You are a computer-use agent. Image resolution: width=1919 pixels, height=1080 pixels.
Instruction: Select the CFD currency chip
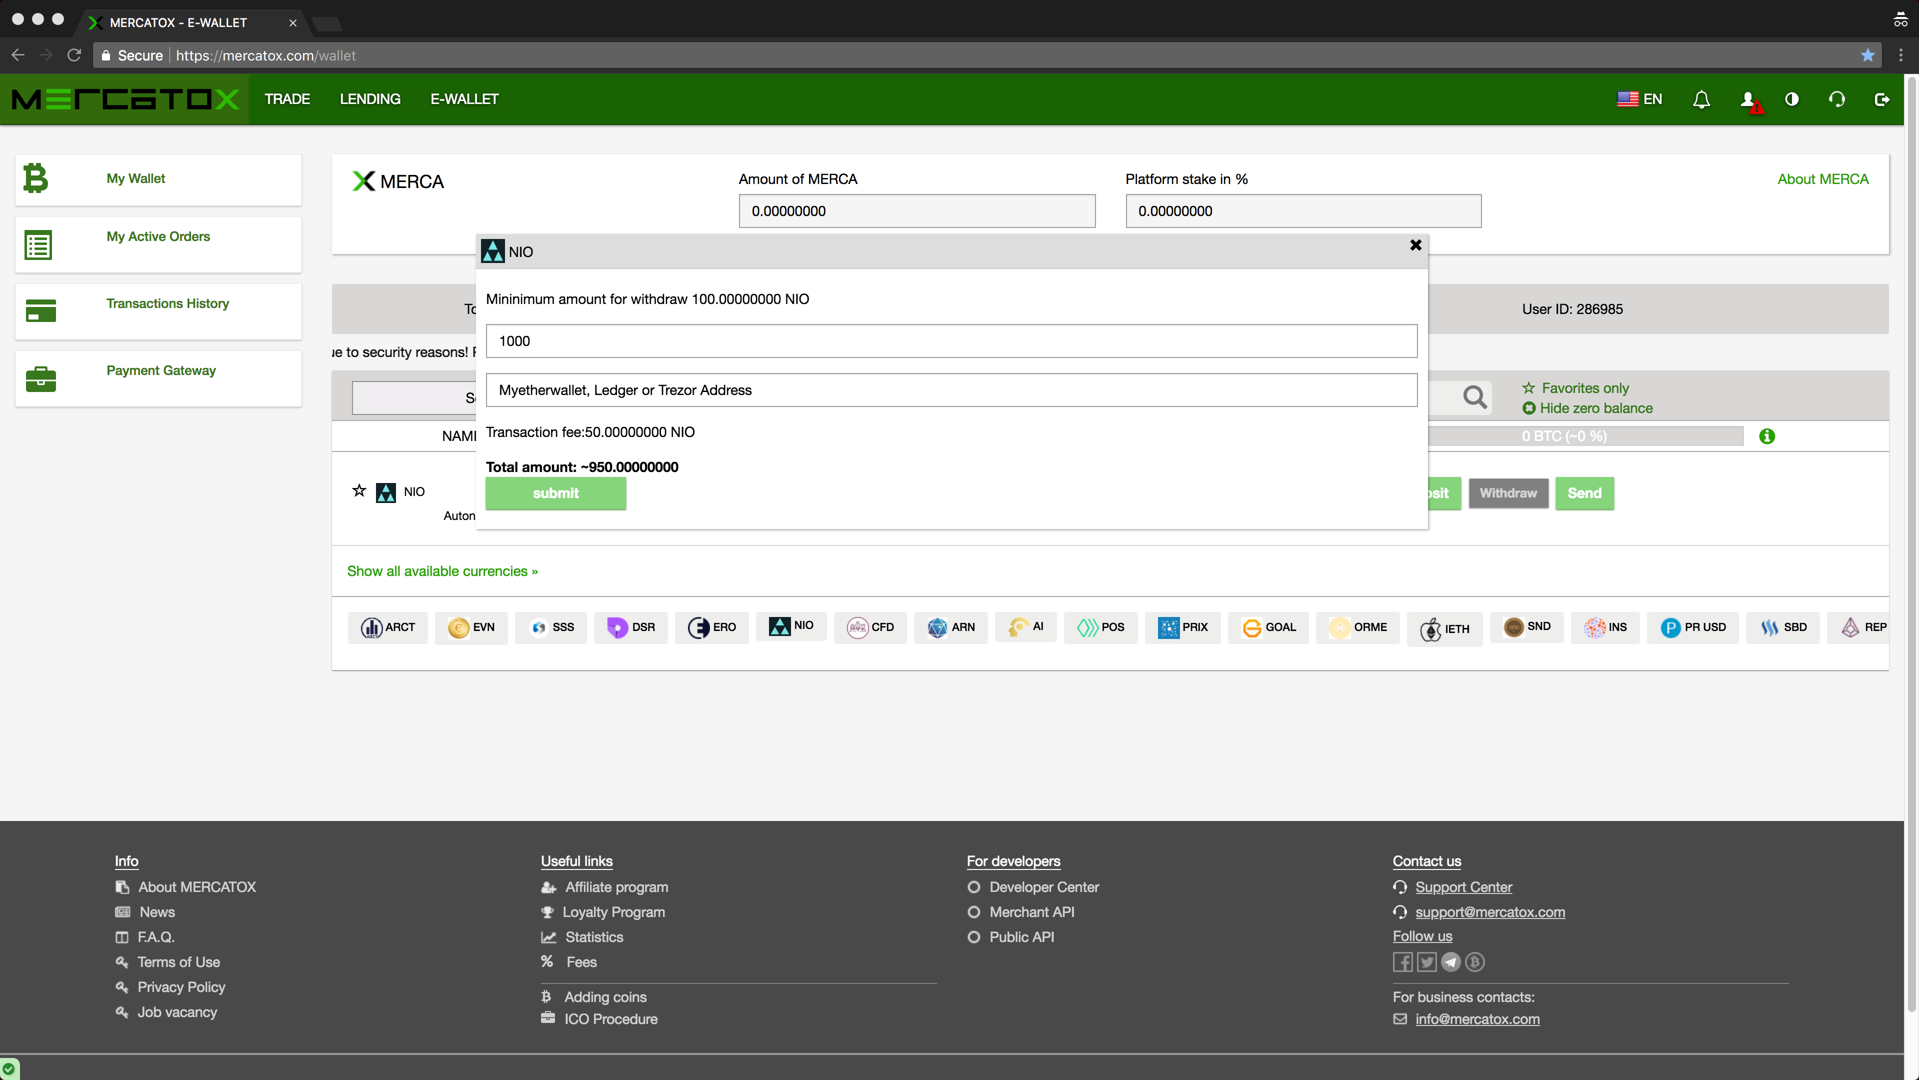click(x=870, y=627)
